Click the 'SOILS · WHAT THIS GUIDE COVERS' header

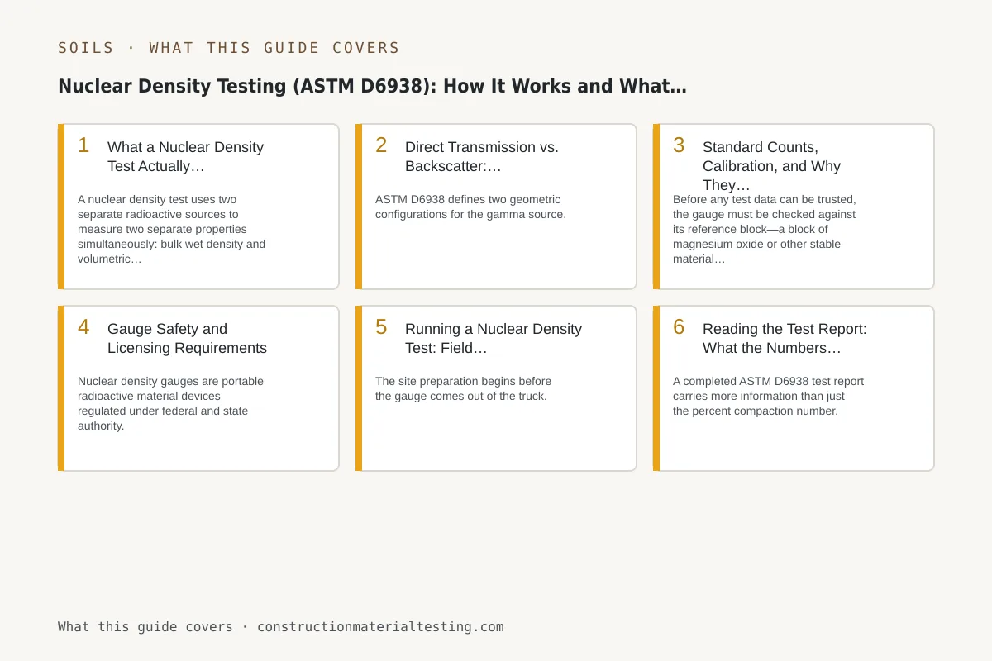(x=229, y=48)
